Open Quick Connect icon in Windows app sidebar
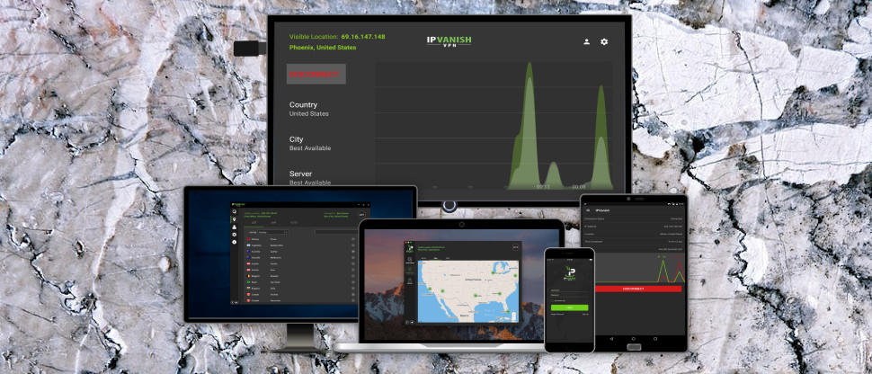872x374 pixels. click(x=234, y=211)
